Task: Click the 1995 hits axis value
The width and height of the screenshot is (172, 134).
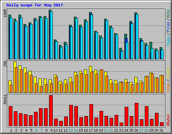Action: [x=5, y=13]
